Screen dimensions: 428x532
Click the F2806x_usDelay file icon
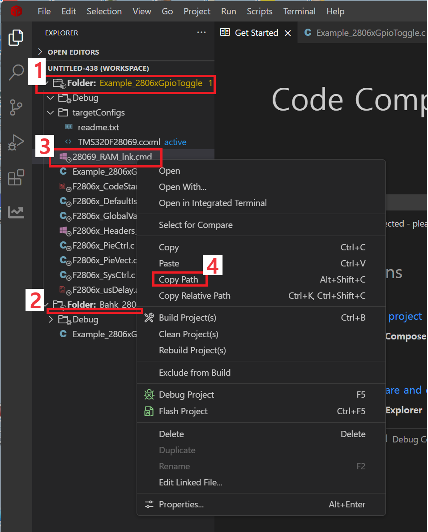pos(65,290)
